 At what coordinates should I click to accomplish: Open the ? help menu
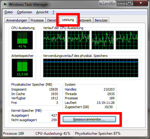pos(53,12)
